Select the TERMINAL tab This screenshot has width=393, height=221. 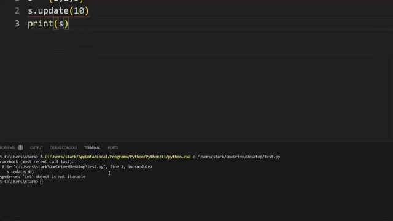click(92, 147)
